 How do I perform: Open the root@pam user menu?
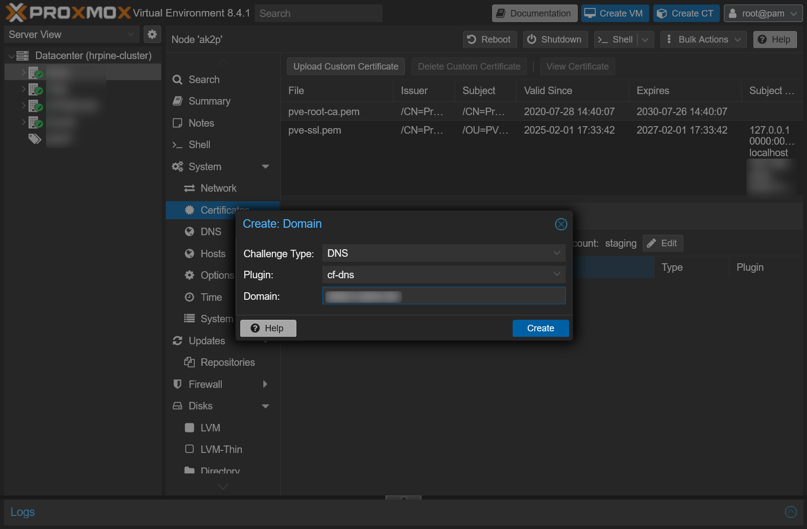(763, 14)
